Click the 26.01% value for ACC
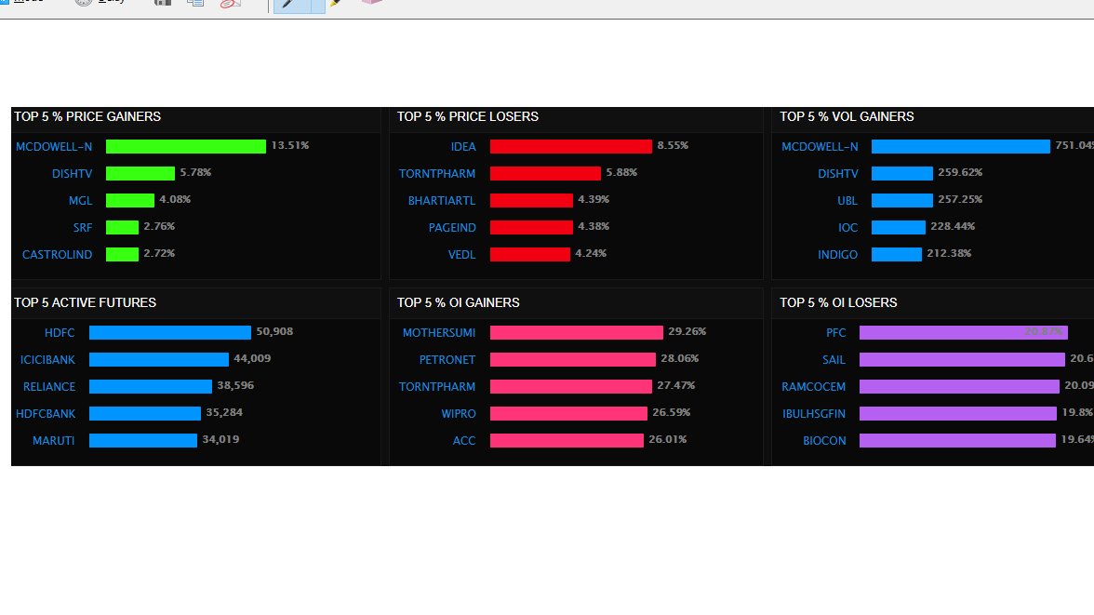1094x615 pixels. click(668, 440)
